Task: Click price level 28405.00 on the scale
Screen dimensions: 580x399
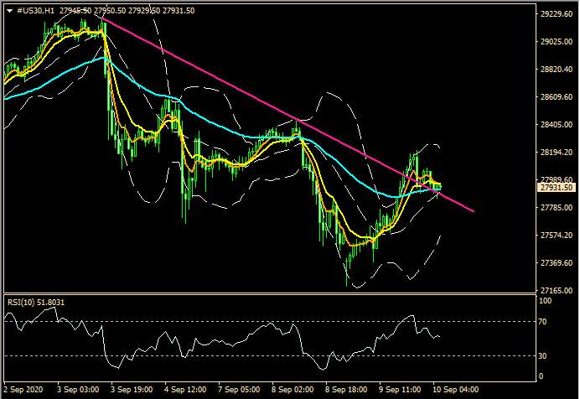Action: click(556, 125)
